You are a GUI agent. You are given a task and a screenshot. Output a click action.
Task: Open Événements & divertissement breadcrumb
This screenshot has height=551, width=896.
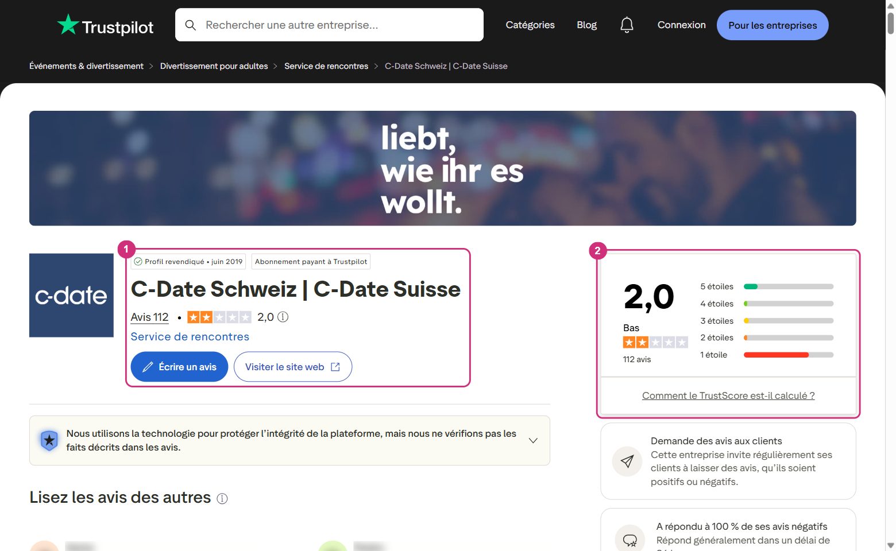86,66
